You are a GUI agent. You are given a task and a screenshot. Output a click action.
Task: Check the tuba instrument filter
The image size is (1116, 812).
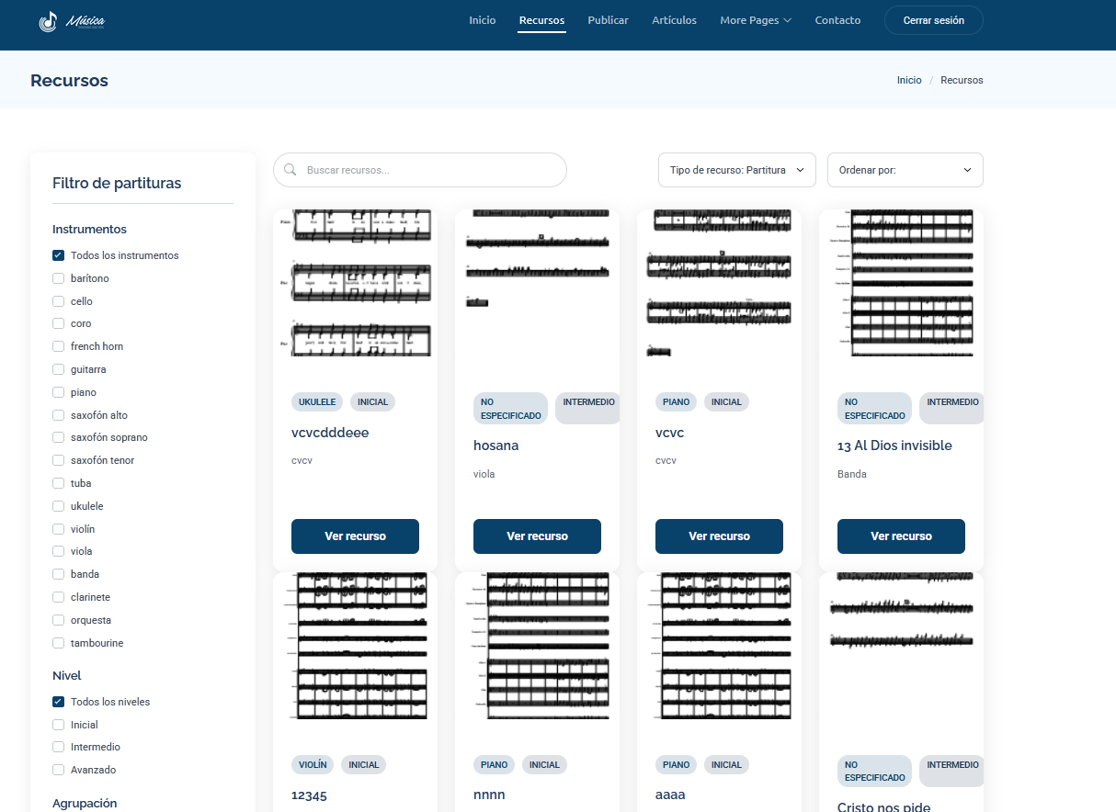point(58,483)
